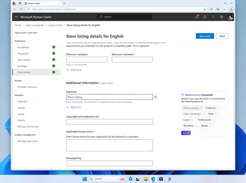Open new browser tab

tap(64, 4)
